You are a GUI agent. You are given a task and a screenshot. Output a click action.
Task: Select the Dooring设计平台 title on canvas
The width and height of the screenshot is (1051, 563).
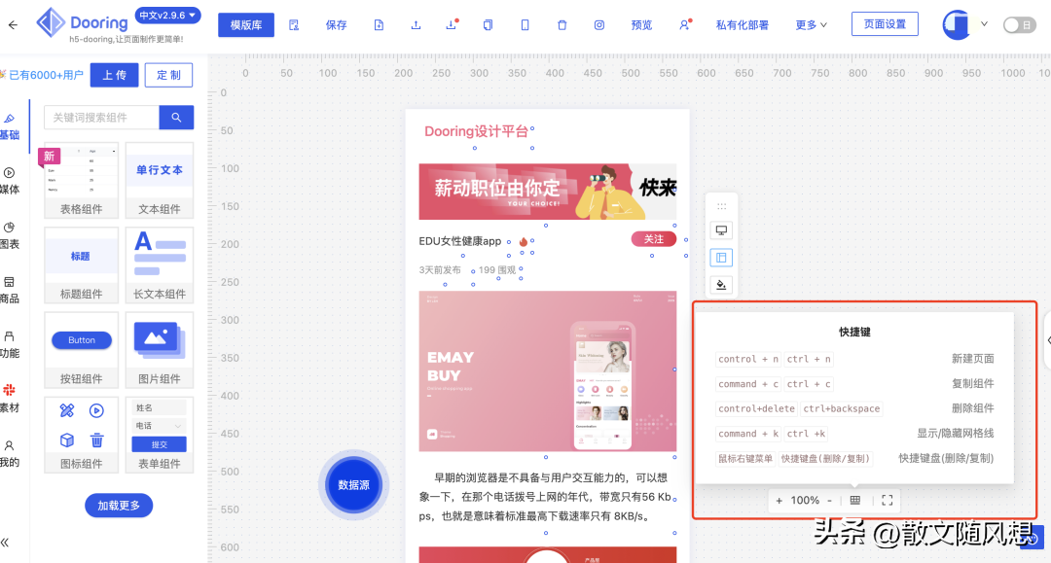click(x=477, y=131)
